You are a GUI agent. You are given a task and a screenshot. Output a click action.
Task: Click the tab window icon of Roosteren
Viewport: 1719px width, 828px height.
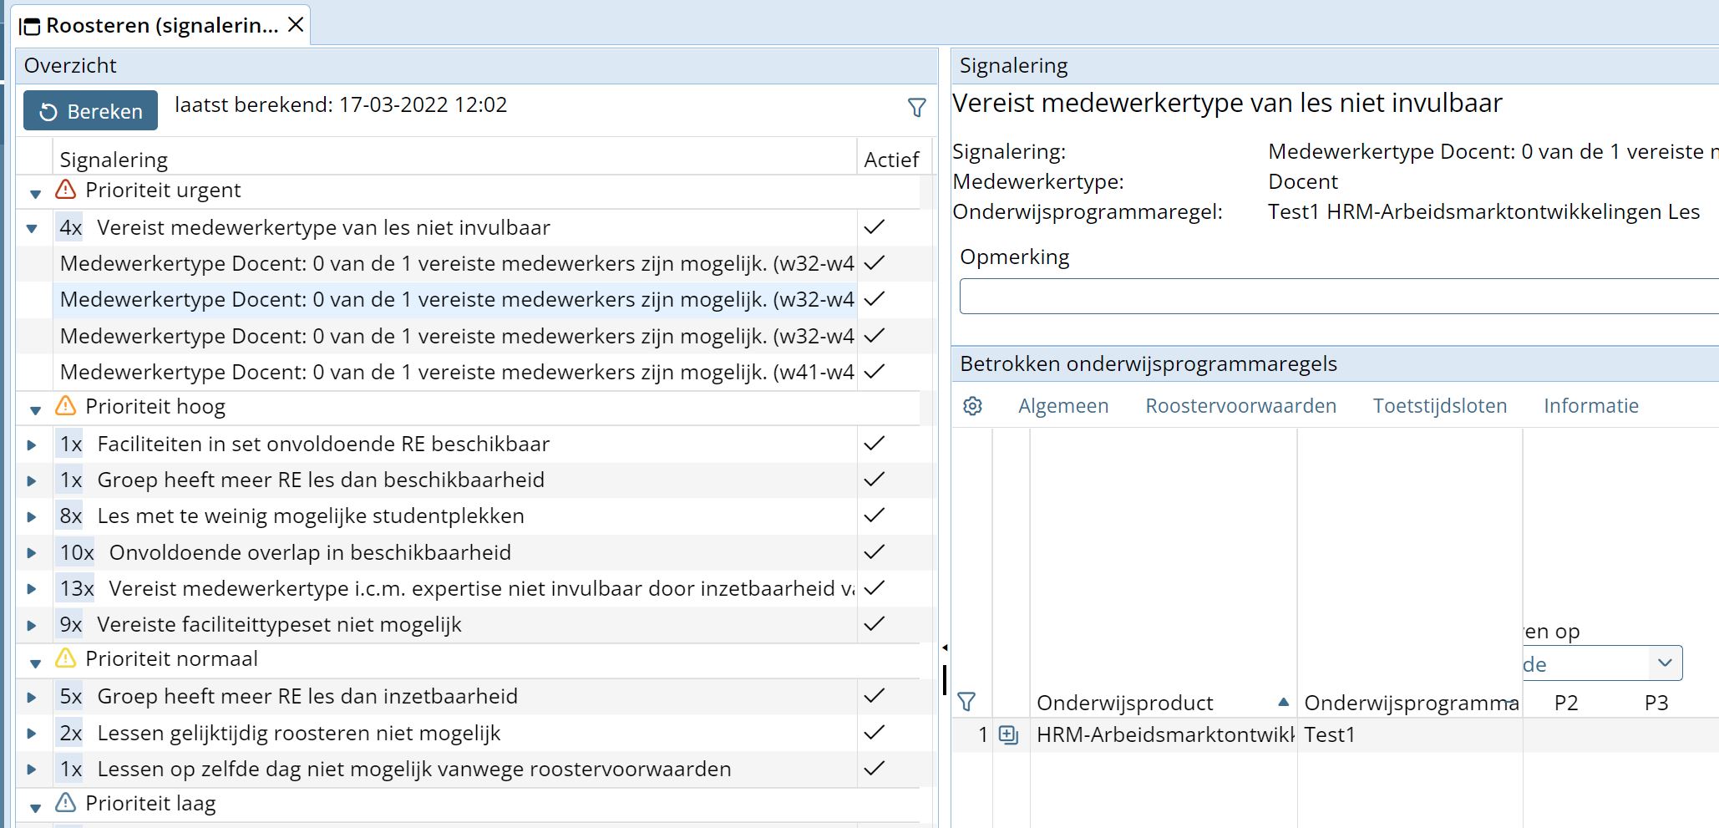(x=29, y=26)
